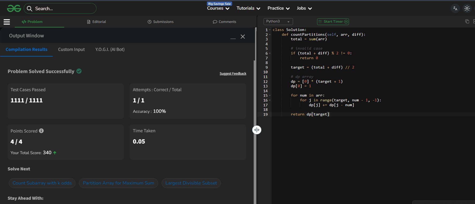Viewport: 475px width, 204px height.
Task: Click the Suggest Feedback link
Action: point(233,74)
